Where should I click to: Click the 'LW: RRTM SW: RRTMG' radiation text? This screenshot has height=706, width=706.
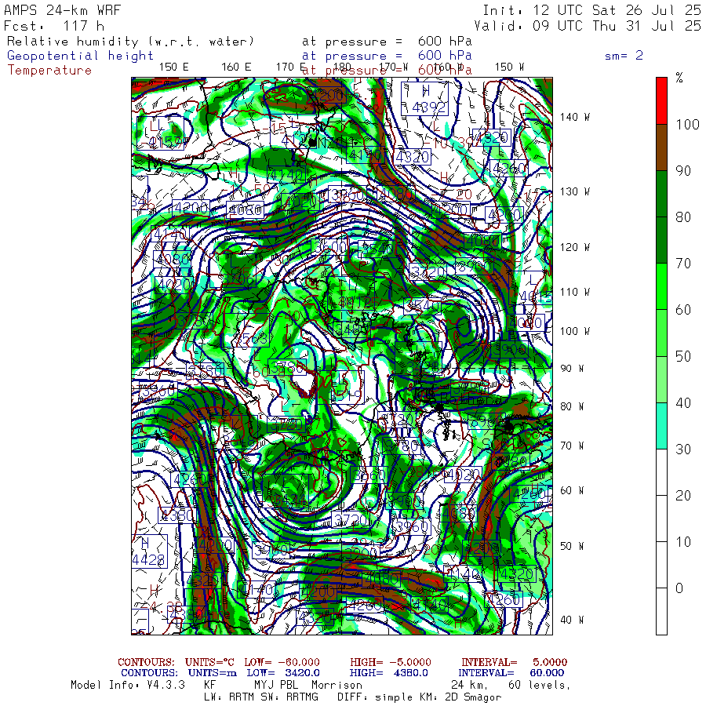click(261, 697)
